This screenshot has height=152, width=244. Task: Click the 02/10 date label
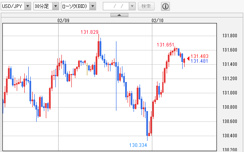(x=157, y=21)
